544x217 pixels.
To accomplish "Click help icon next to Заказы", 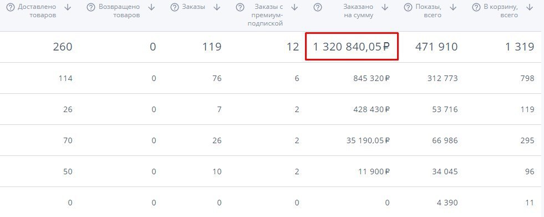I will (x=174, y=7).
